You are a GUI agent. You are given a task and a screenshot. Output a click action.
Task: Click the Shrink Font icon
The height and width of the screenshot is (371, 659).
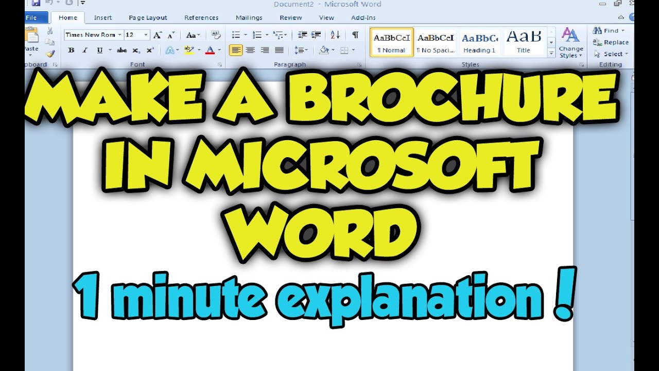[171, 35]
